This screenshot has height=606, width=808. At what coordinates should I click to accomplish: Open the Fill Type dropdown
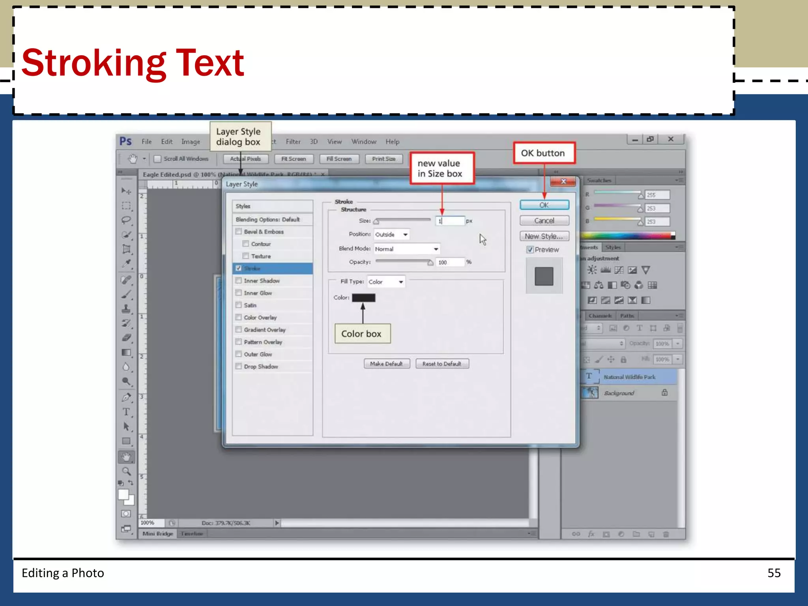pyautogui.click(x=386, y=282)
